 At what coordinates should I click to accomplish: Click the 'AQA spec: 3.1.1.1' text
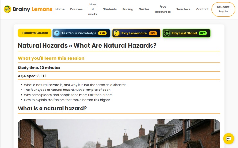pos(32,76)
